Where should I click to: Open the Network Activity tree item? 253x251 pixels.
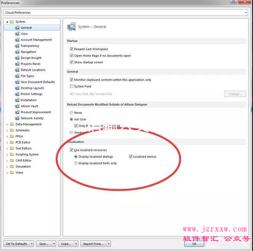coord(32,118)
